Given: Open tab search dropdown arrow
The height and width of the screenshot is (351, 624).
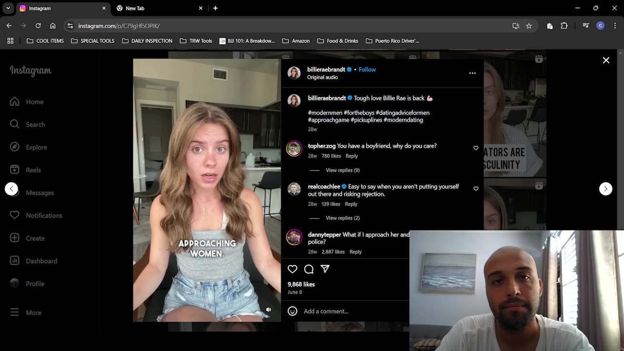Looking at the screenshot, I should pyautogui.click(x=8, y=8).
